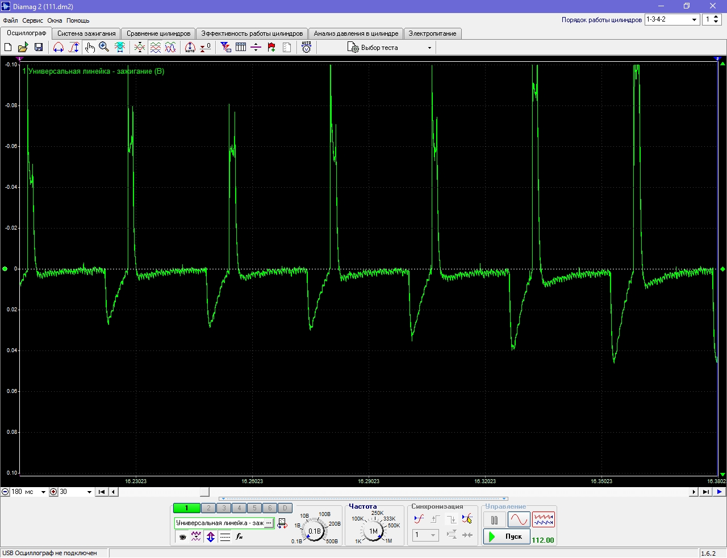Click the notes checklist page icon
This screenshot has height=558, width=727.
(x=287, y=47)
